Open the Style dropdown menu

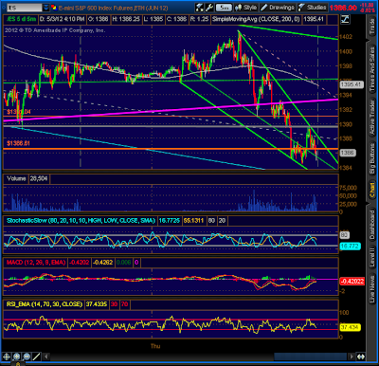tap(246, 8)
